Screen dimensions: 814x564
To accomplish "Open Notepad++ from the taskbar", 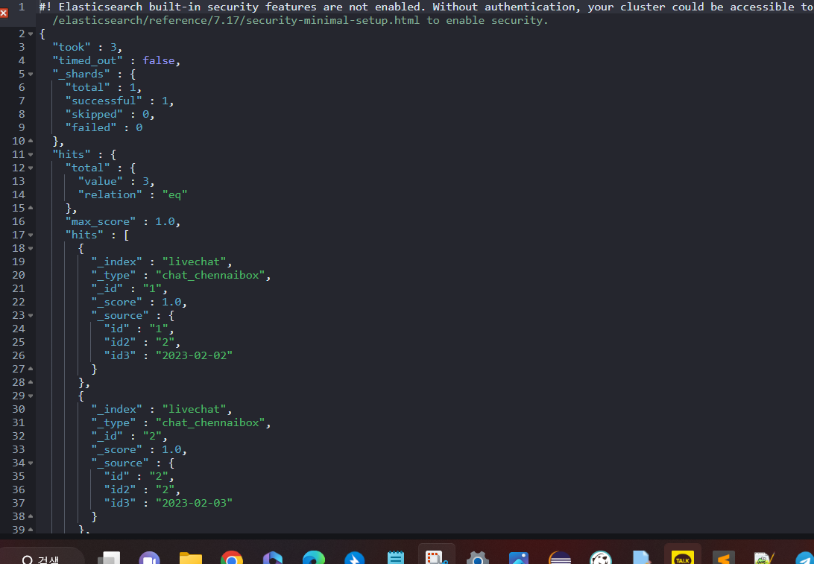I will click(764, 558).
